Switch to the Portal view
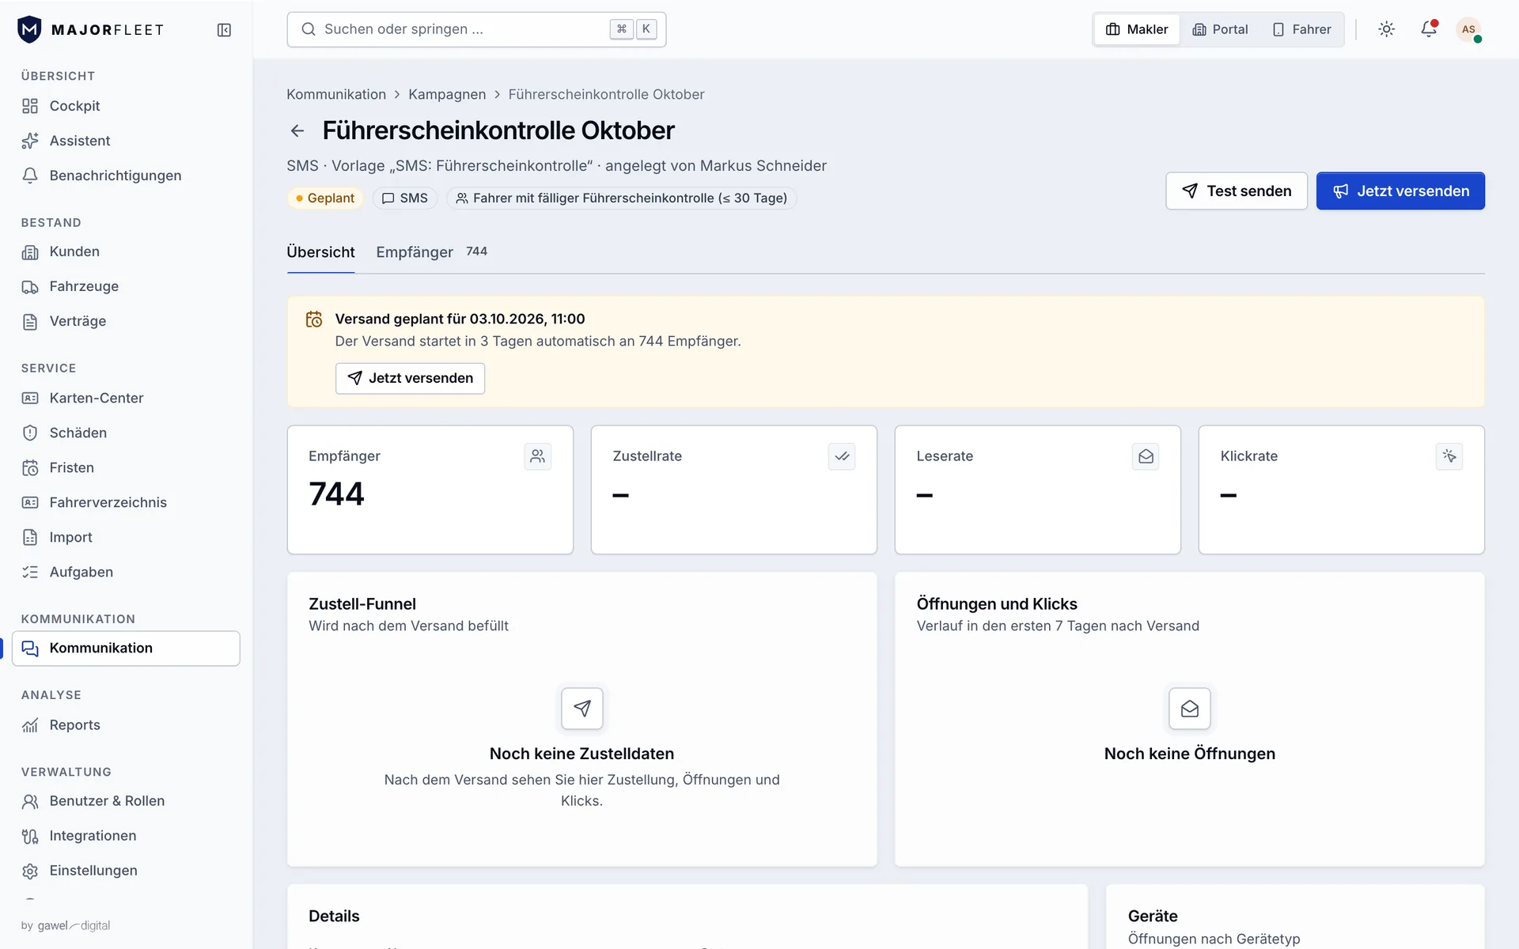 click(x=1220, y=29)
